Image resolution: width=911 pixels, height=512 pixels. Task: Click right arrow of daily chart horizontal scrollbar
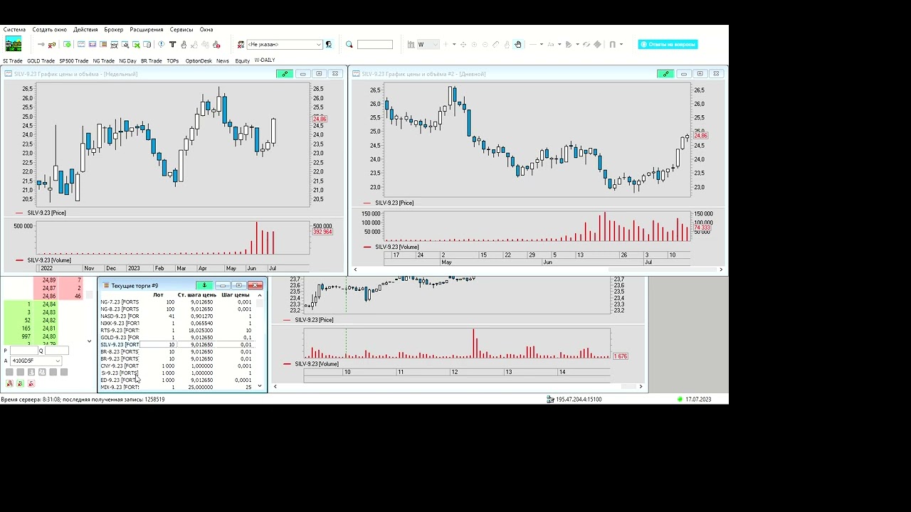pos(721,270)
